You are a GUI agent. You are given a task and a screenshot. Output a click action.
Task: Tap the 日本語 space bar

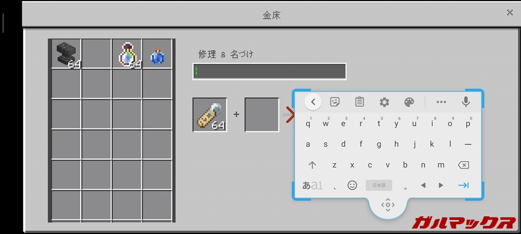(379, 185)
